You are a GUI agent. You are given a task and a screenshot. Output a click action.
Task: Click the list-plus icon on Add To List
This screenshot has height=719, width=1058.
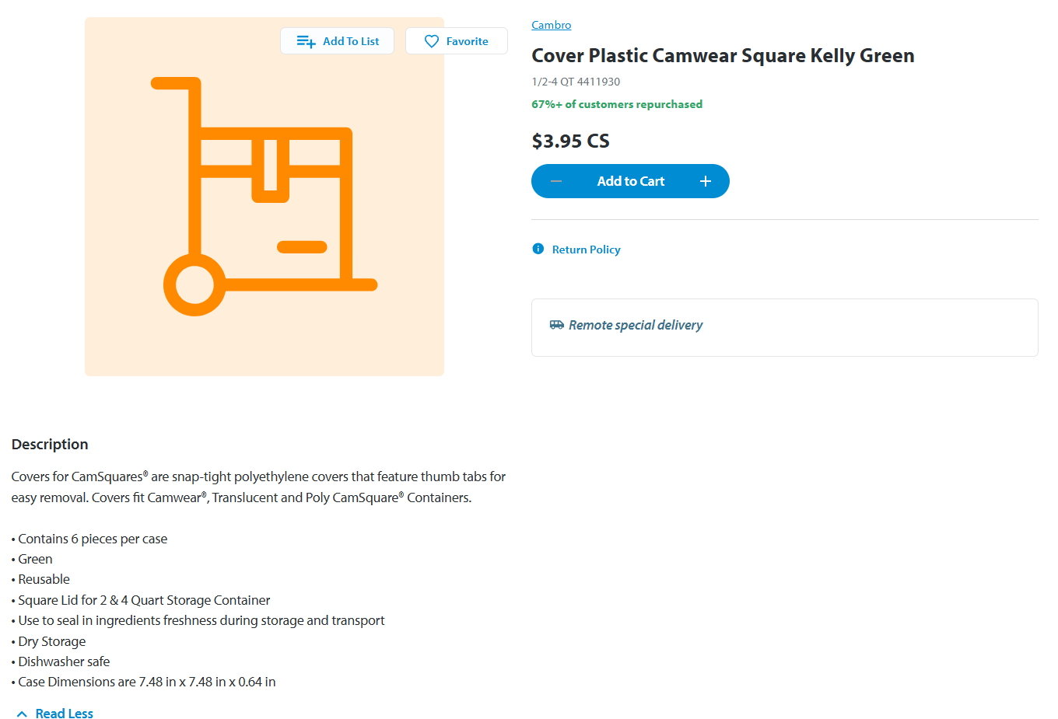coord(306,41)
